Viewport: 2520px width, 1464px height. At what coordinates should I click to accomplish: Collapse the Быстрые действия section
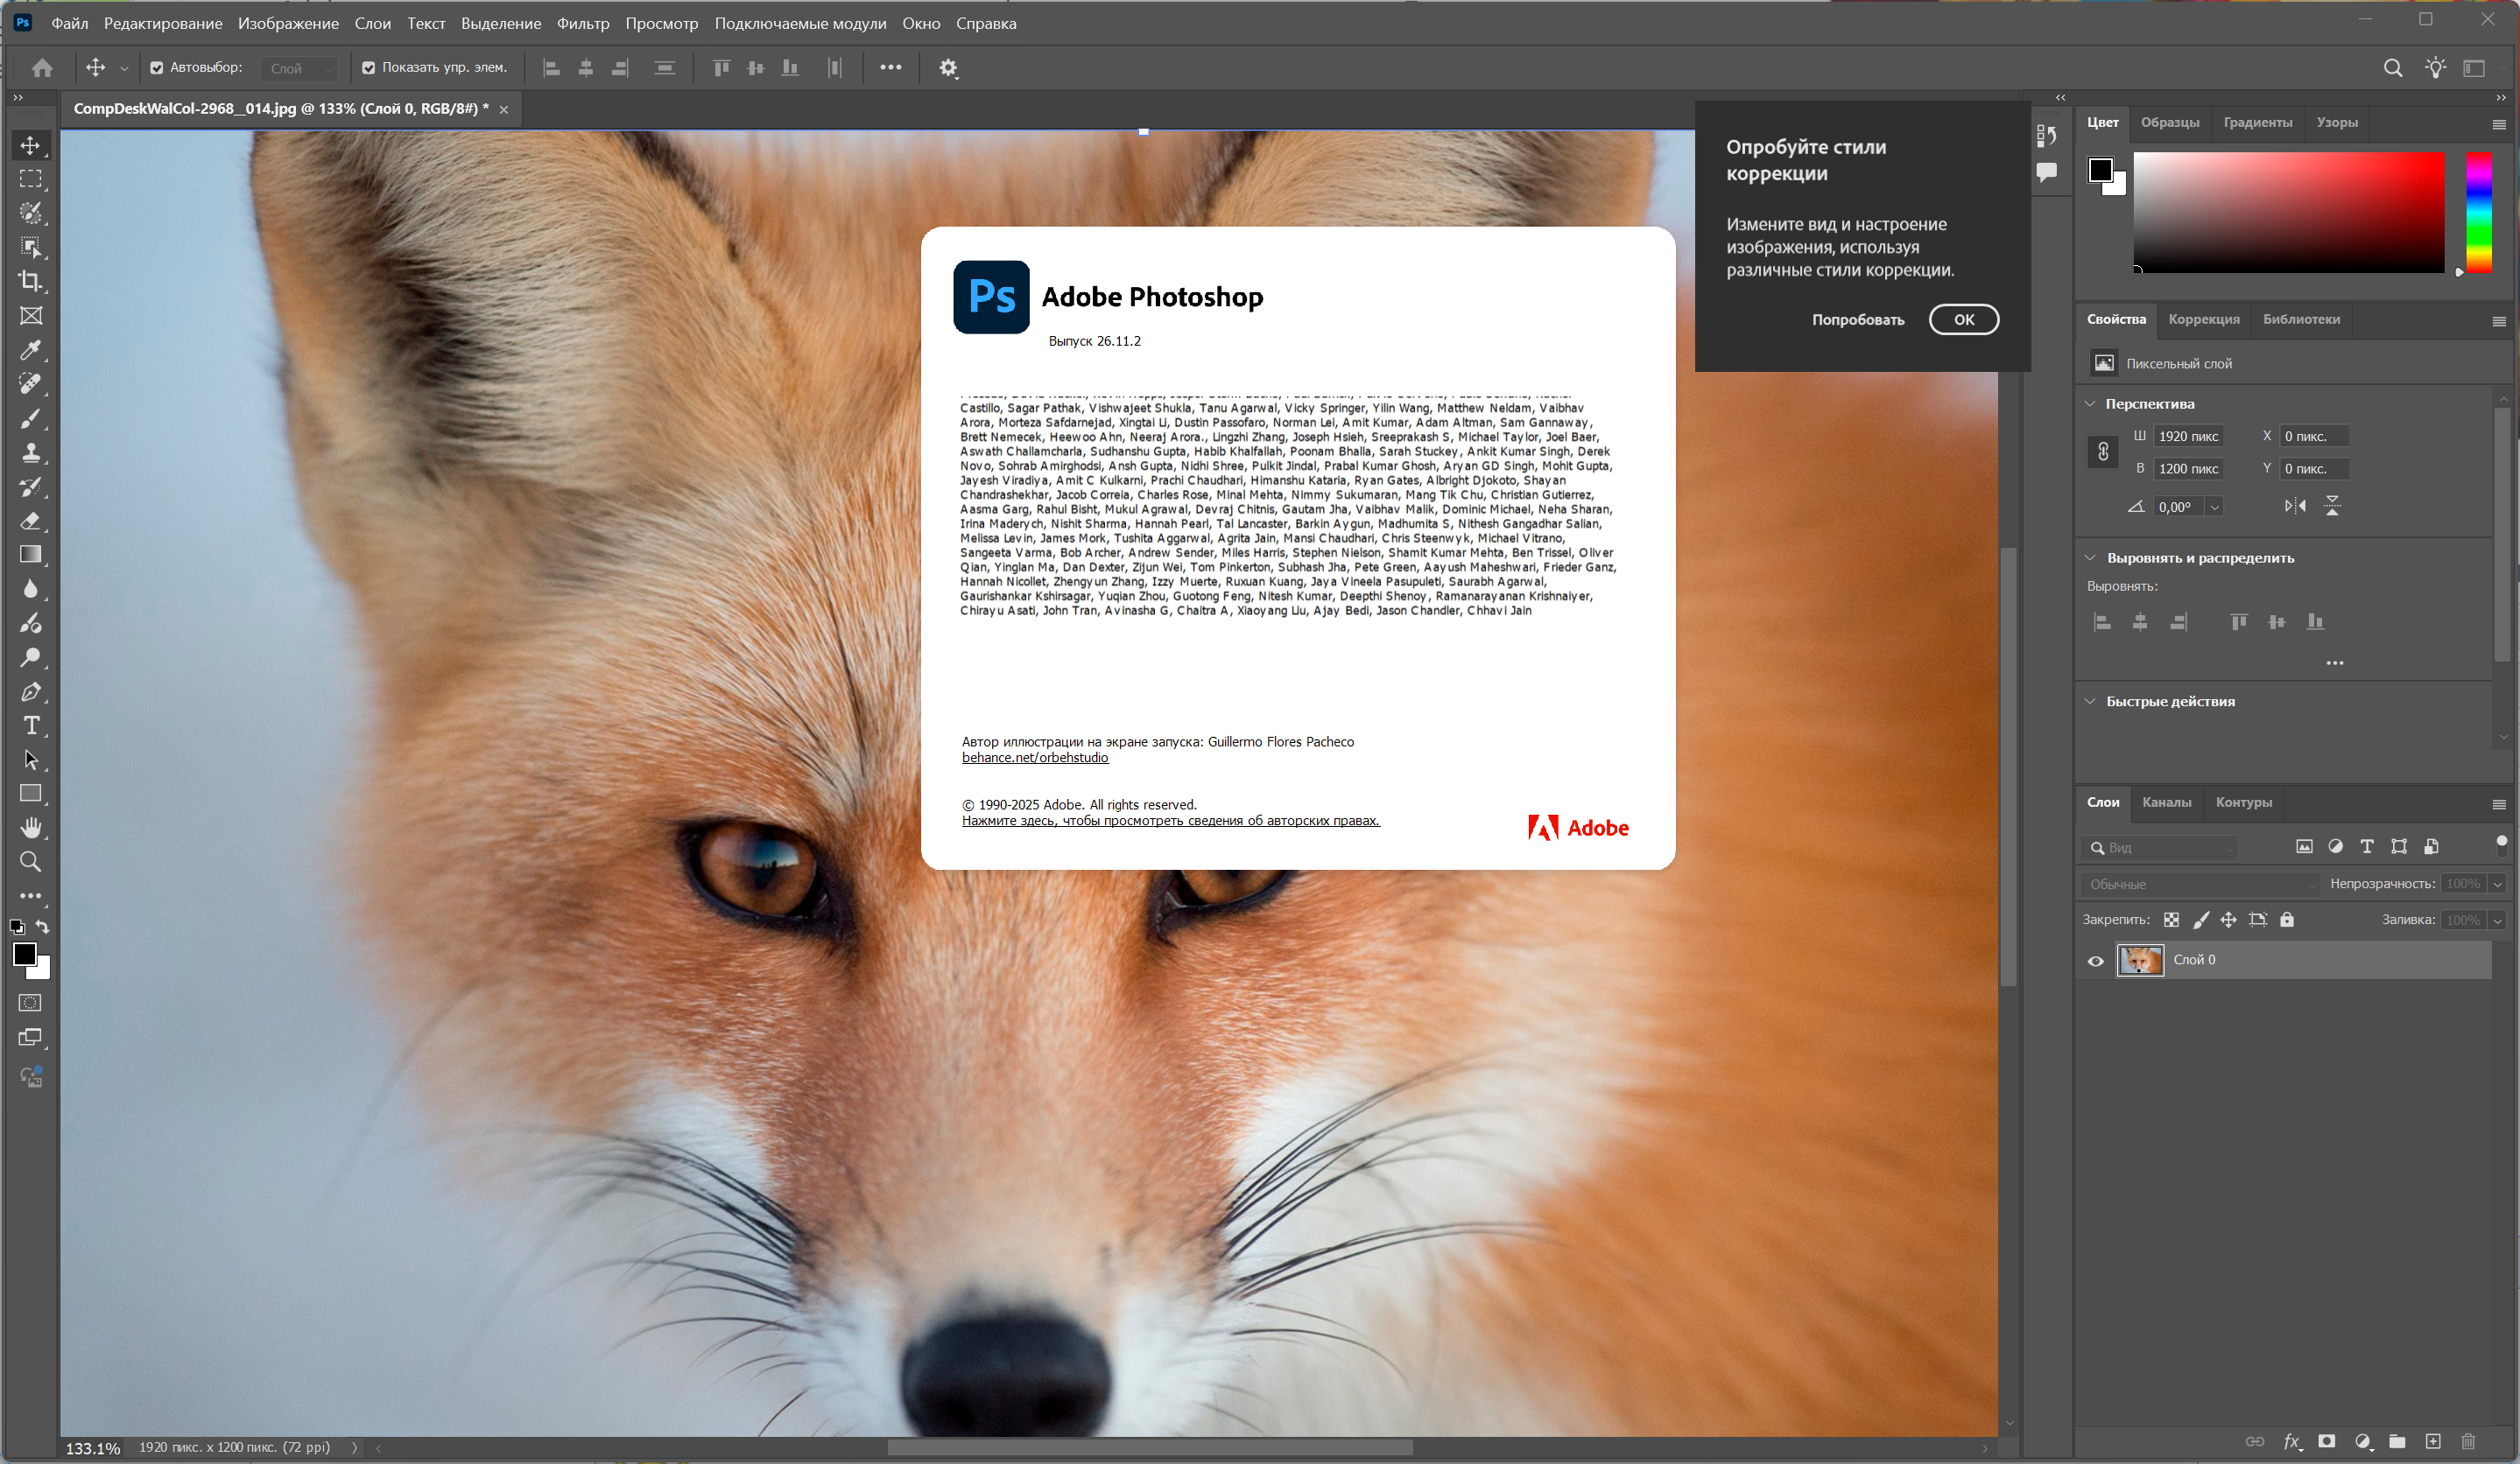click(x=2090, y=702)
